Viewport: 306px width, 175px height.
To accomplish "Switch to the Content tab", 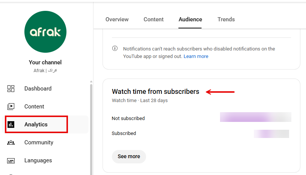I will [x=154, y=19].
